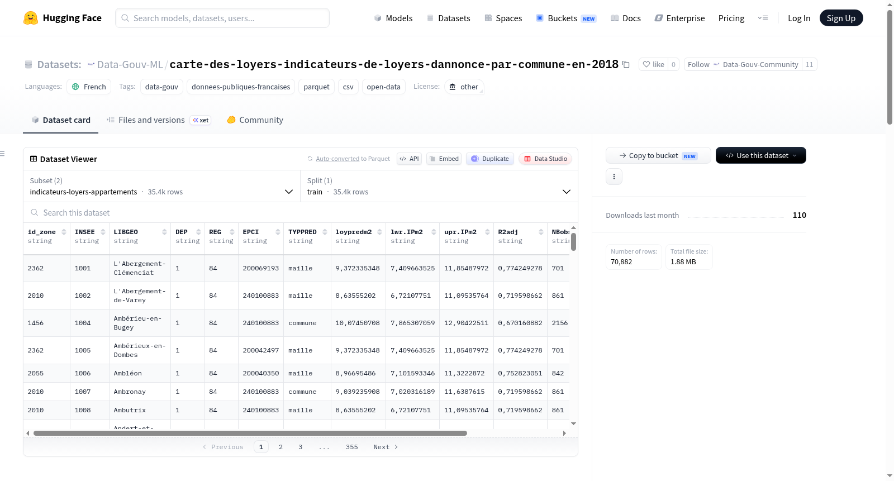Sort the loypredm2 column

click(379, 232)
